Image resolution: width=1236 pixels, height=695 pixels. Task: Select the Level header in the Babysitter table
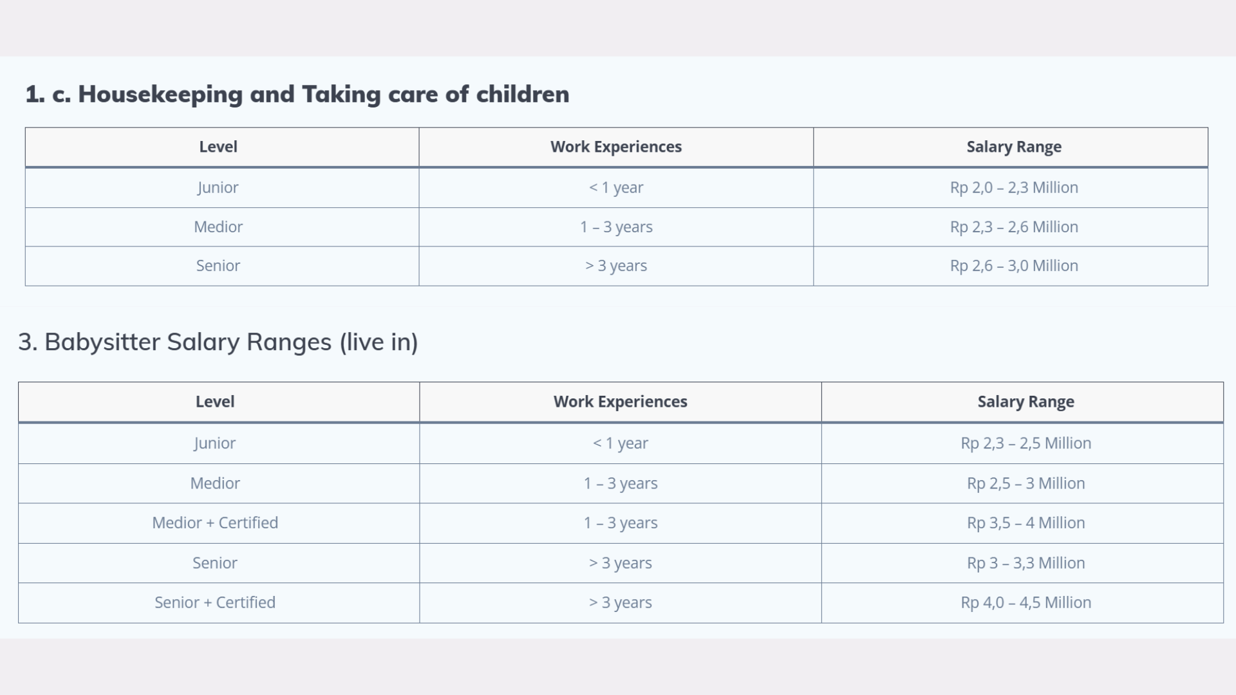(215, 402)
